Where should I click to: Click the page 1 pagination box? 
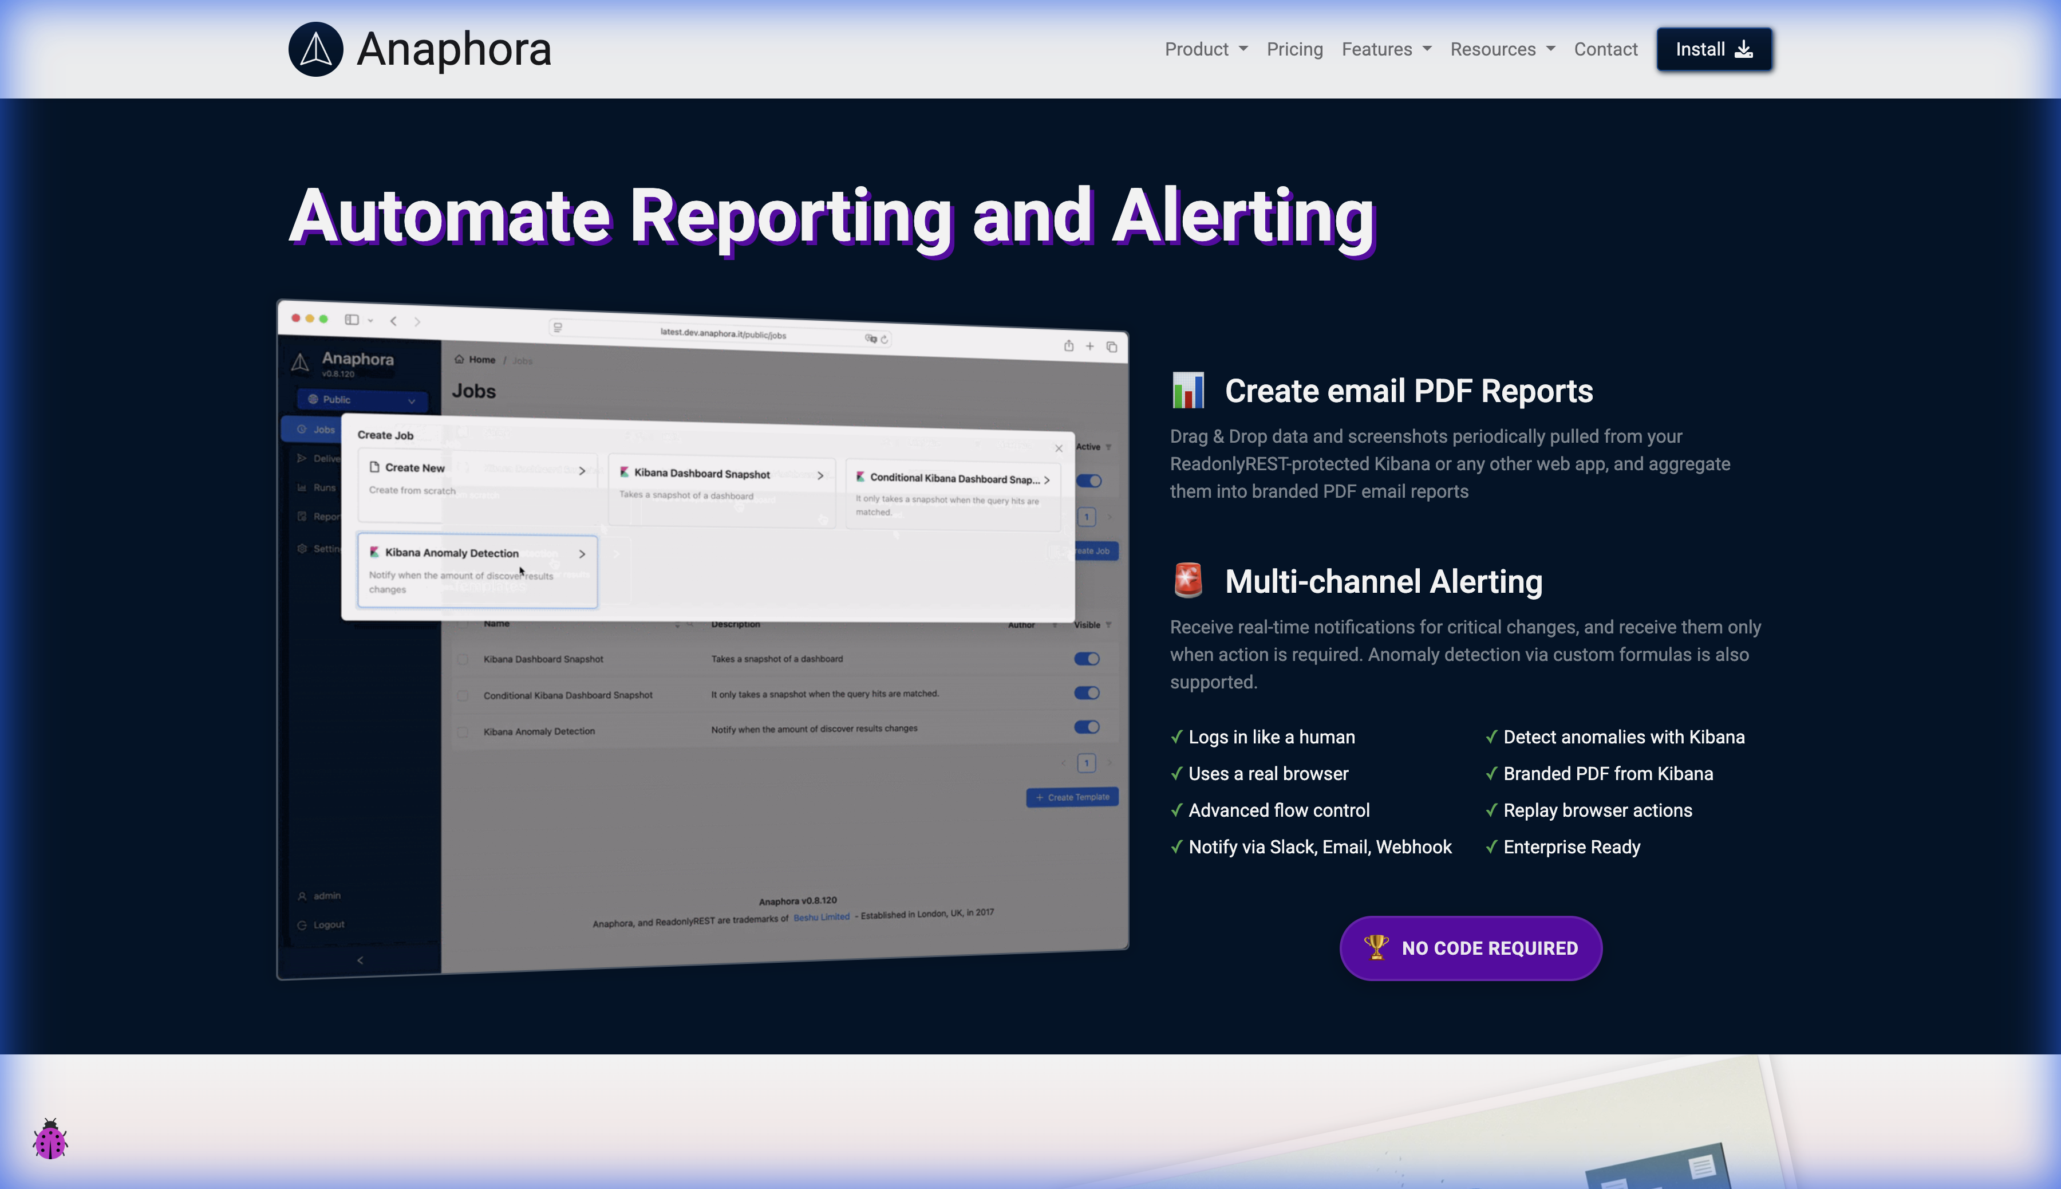pos(1087,762)
